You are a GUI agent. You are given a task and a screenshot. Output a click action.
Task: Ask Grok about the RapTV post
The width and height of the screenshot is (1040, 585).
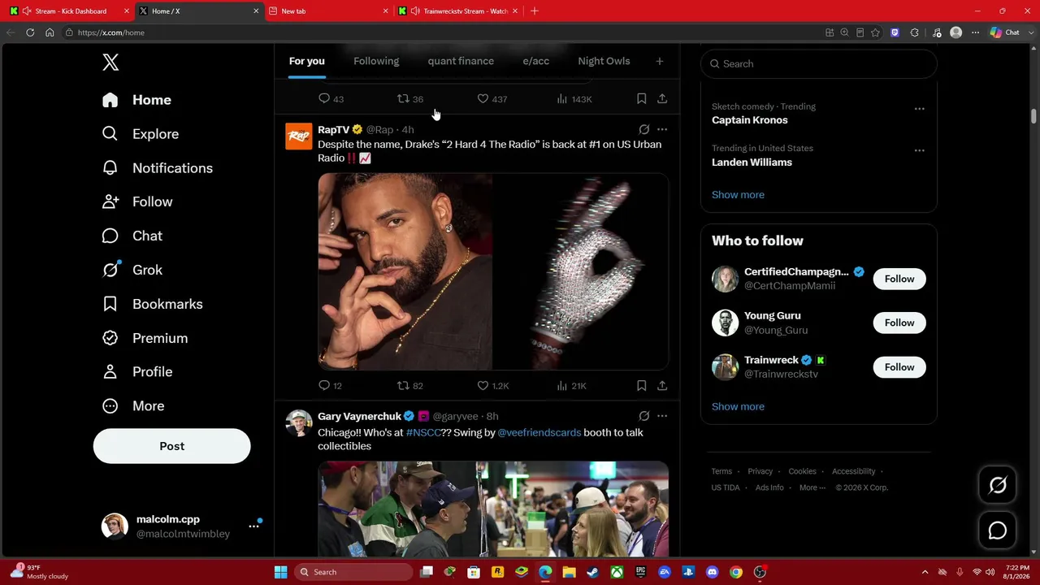643,129
